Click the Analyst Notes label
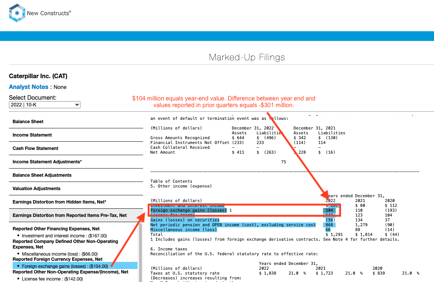The height and width of the screenshot is (282, 434). coord(30,87)
